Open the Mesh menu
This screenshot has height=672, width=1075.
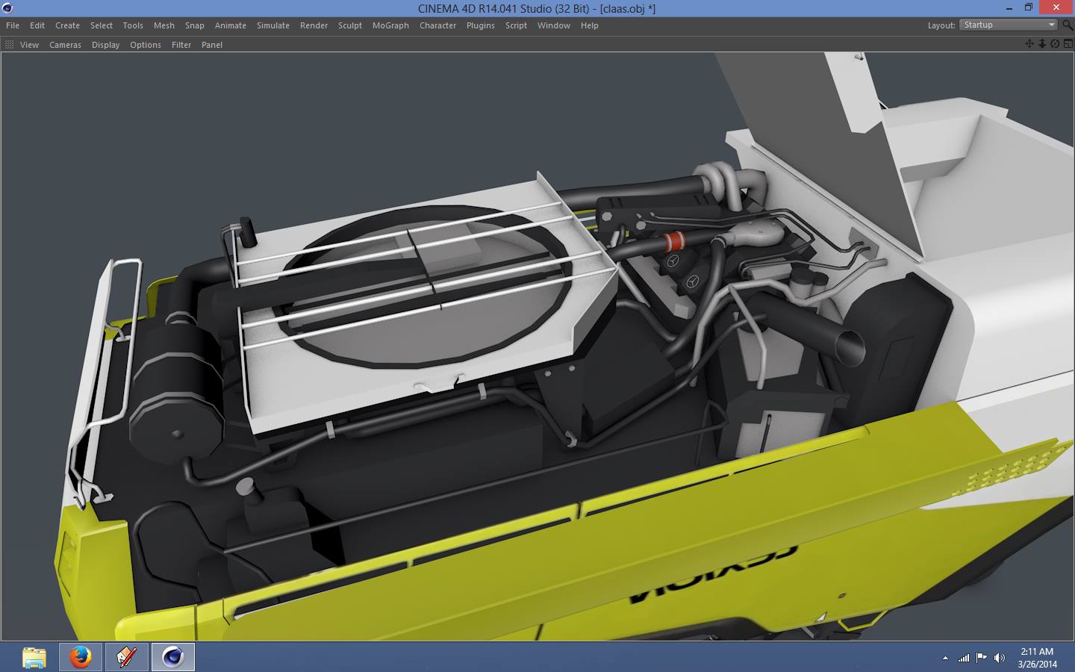[x=164, y=25]
